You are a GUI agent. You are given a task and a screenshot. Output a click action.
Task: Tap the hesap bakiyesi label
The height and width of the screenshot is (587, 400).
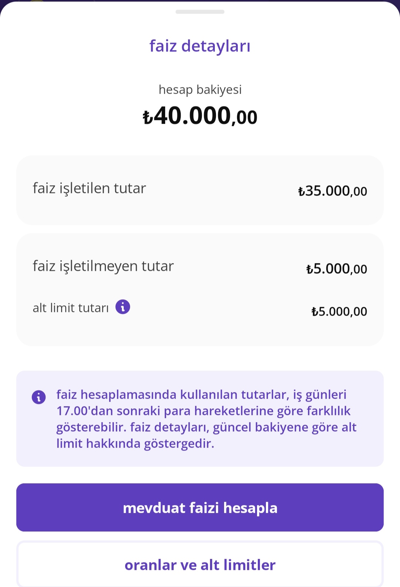[x=200, y=90]
